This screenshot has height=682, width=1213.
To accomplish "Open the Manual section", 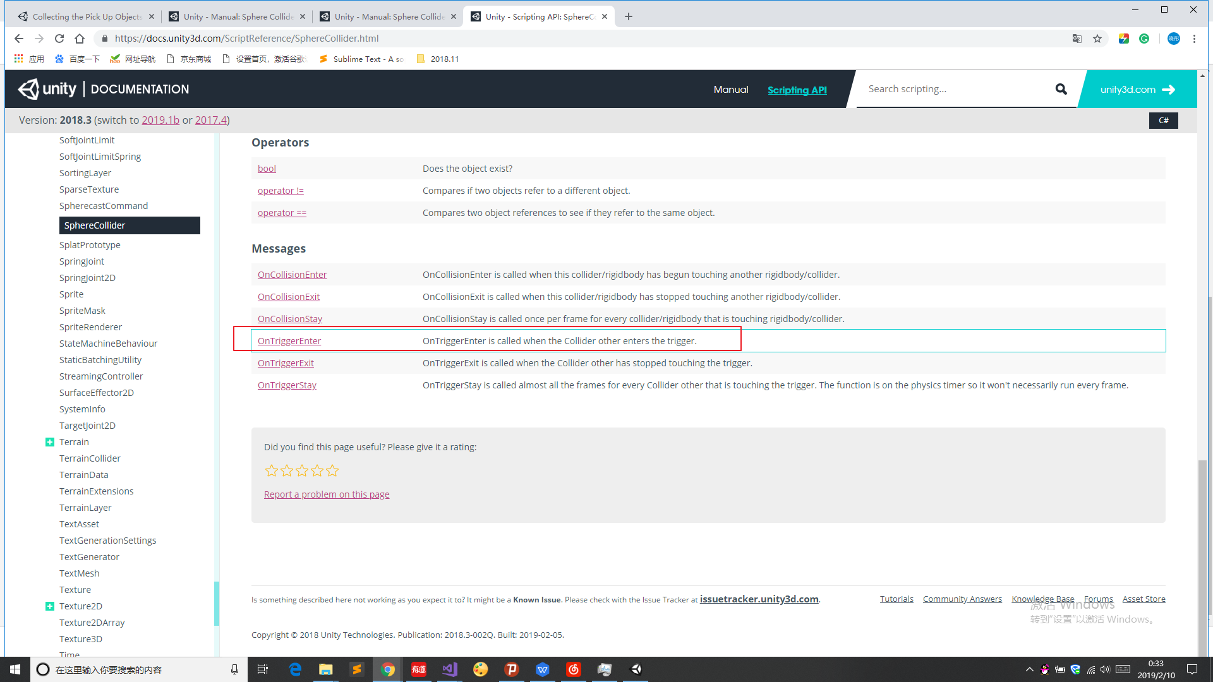I will [x=730, y=90].
